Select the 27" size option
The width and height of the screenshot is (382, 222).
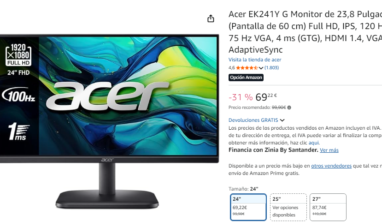click(x=328, y=207)
